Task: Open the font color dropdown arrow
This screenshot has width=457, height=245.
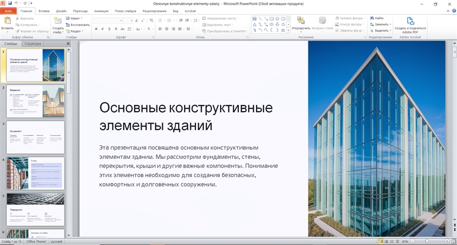Action: (153, 28)
